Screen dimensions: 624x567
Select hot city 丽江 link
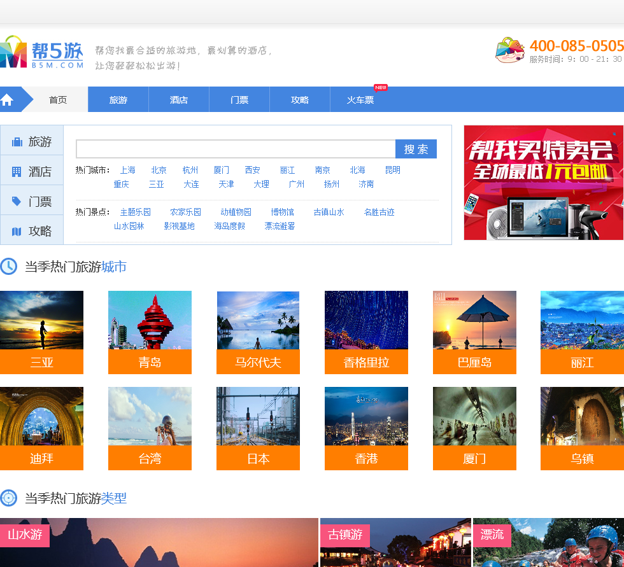pyautogui.click(x=287, y=170)
